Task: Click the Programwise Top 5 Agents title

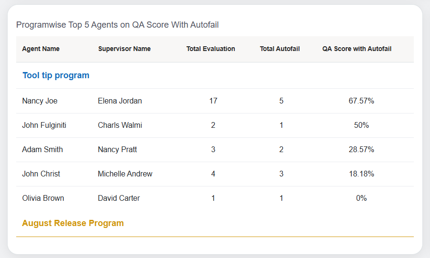Action: click(x=118, y=25)
